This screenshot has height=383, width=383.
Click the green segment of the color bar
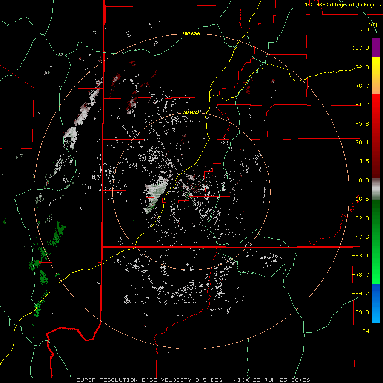(x=376, y=242)
